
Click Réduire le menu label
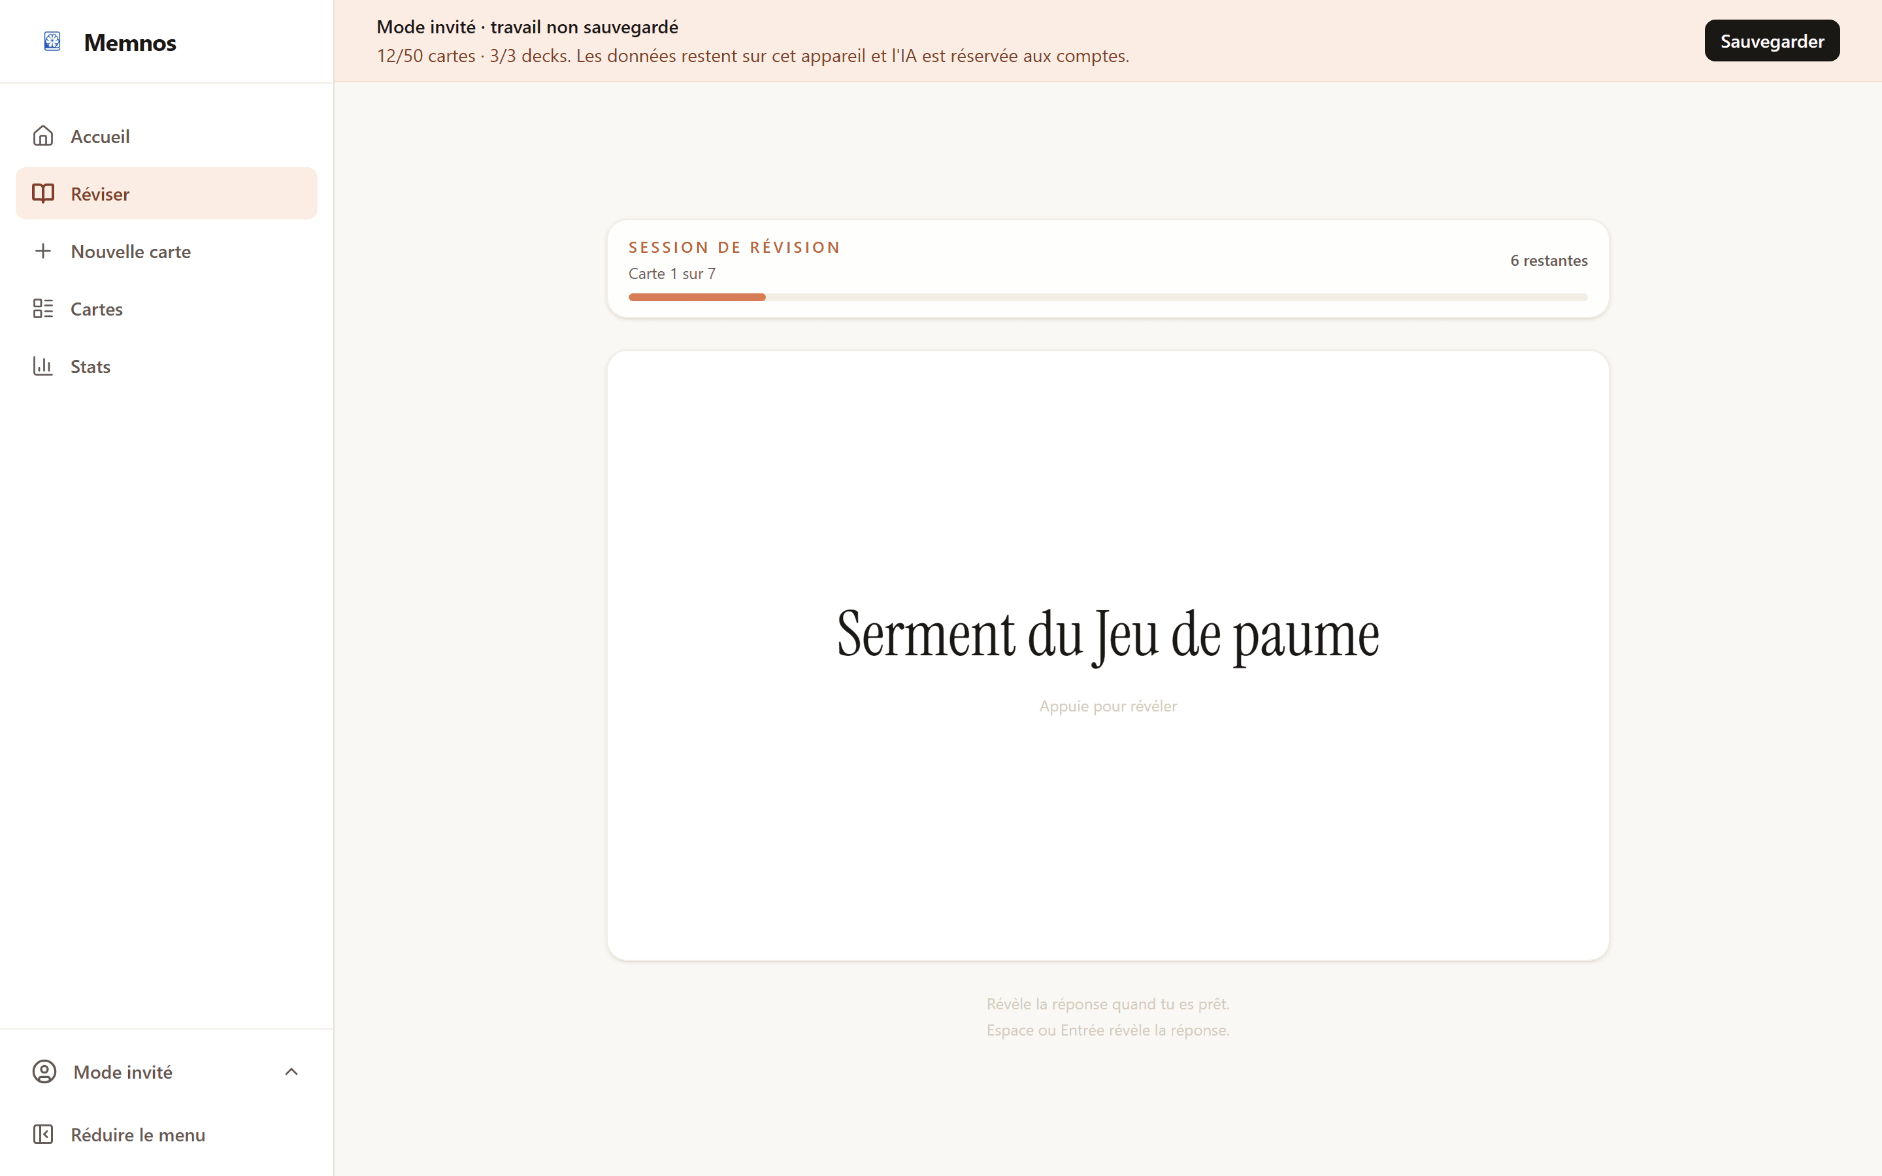(x=138, y=1135)
